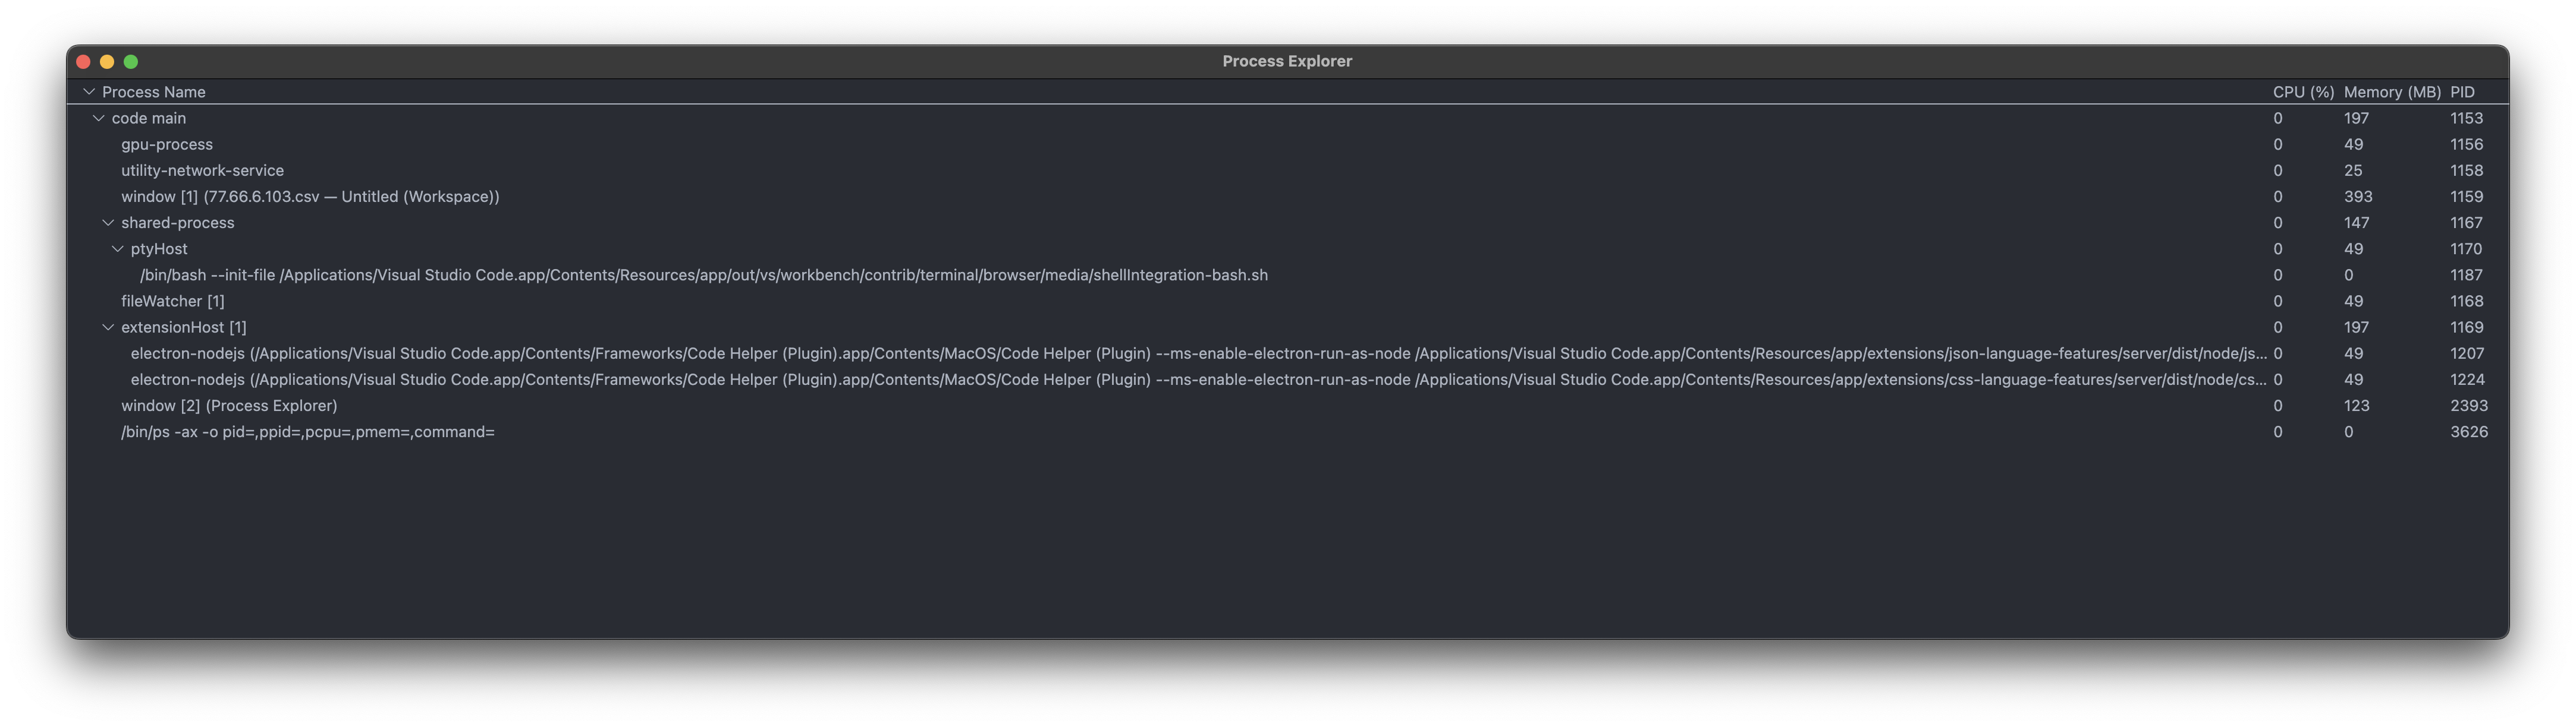
Task: Click the green zoom traffic light
Action: [131, 61]
